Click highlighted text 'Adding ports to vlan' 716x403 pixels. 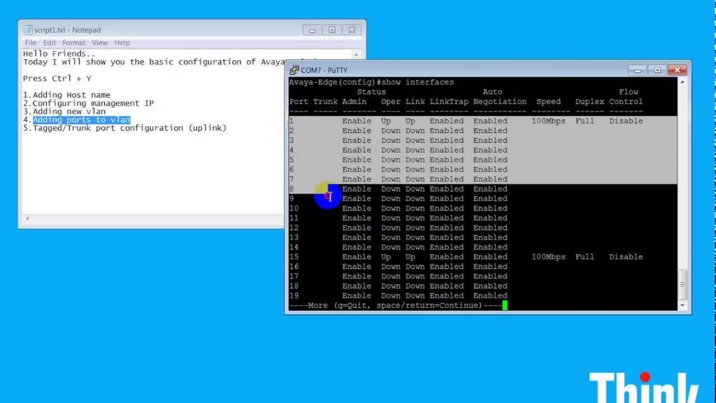(81, 120)
